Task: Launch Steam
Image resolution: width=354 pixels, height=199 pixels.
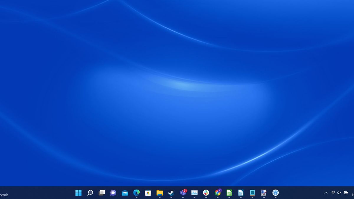Action: pos(171,193)
